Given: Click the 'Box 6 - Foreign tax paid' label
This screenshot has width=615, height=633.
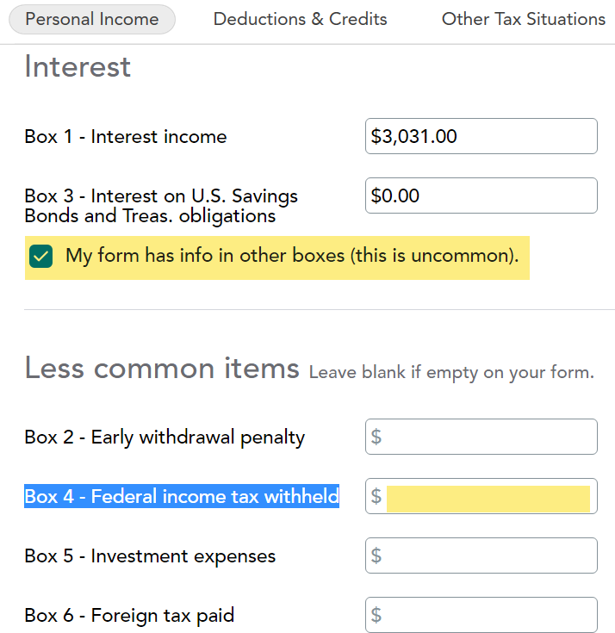Looking at the screenshot, I should pyautogui.click(x=129, y=615).
